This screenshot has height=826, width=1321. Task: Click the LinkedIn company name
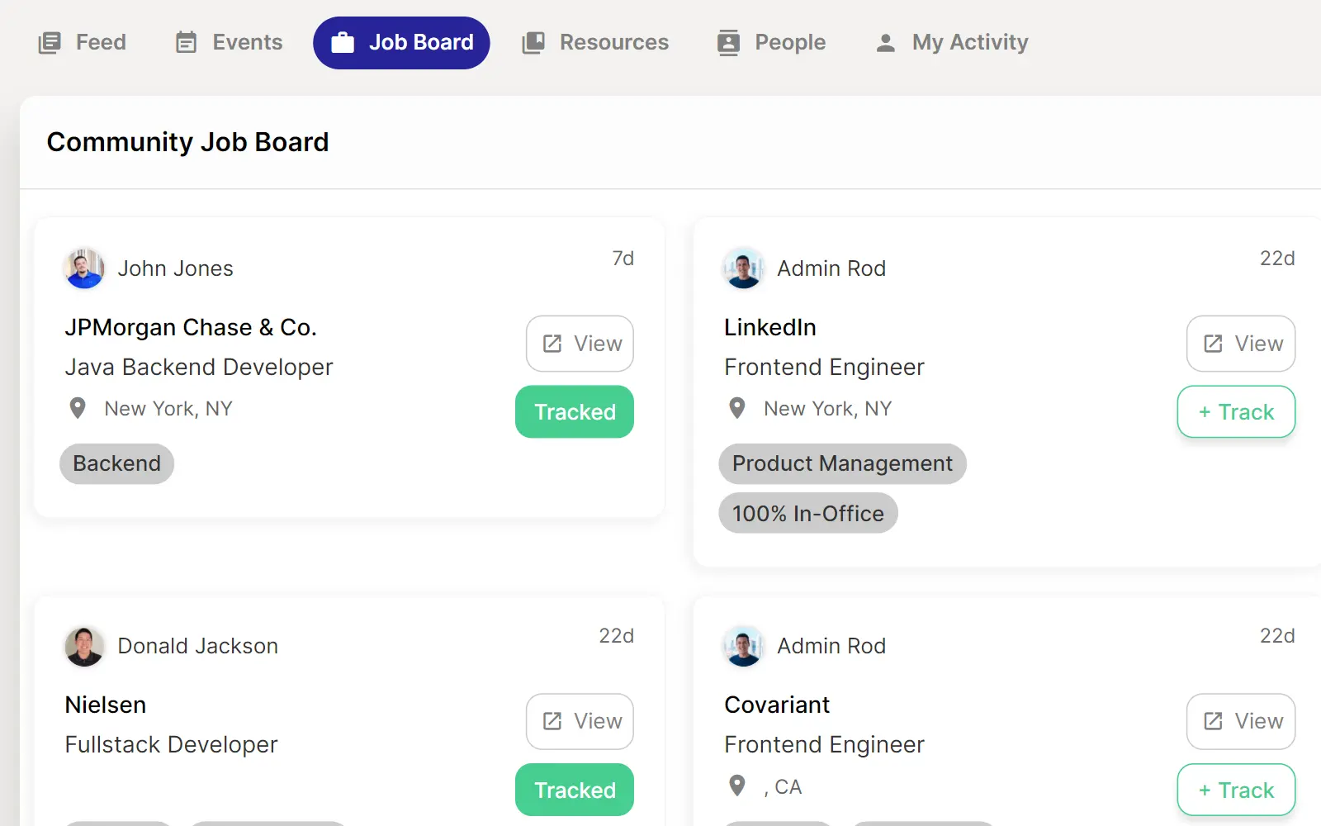(770, 327)
